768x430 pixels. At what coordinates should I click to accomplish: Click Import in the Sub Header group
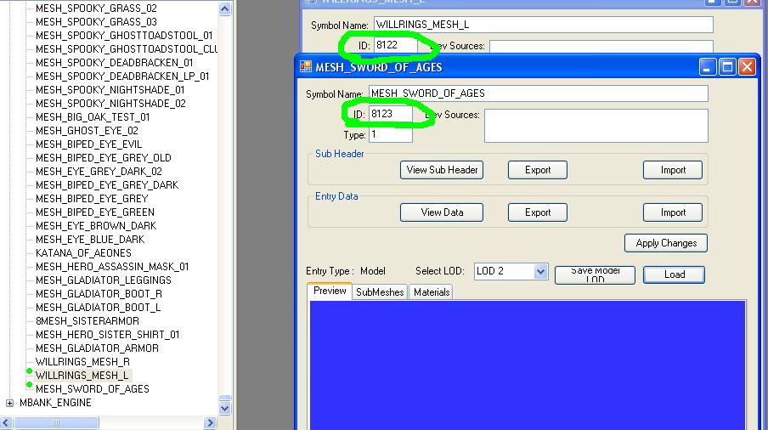[673, 170]
